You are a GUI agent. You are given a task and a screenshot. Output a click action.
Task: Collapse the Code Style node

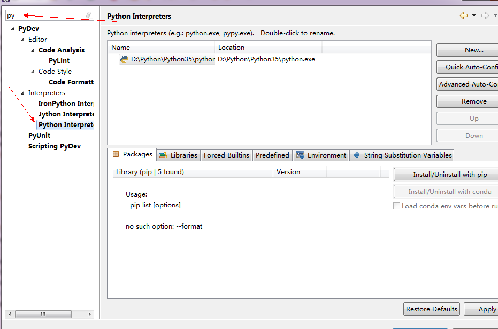click(33, 72)
